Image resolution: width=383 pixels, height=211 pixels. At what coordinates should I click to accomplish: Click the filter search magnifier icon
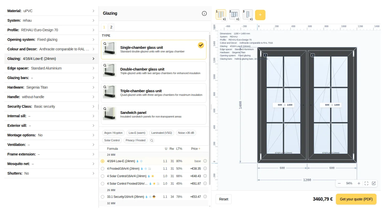[x=152, y=140]
